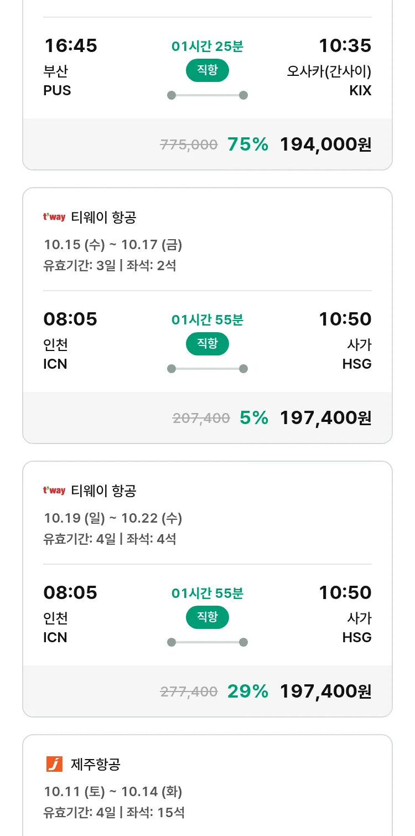This screenshot has width=415, height=836.
Task: Click the route line under the Busan–Osaka 직항 badge
Action: [207, 95]
